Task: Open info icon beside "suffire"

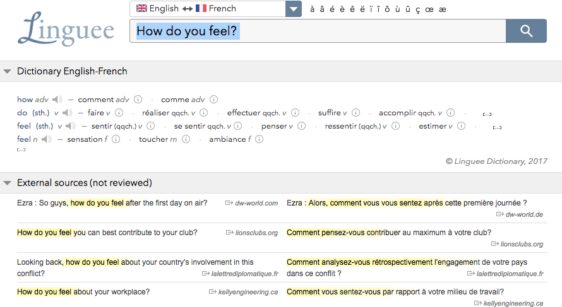Action: 356,113
